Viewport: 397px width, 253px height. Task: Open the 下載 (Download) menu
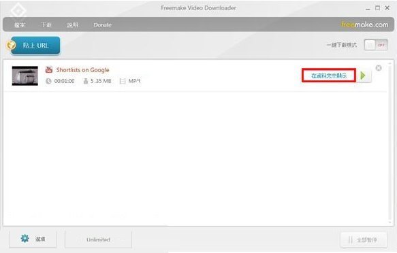tap(46, 24)
